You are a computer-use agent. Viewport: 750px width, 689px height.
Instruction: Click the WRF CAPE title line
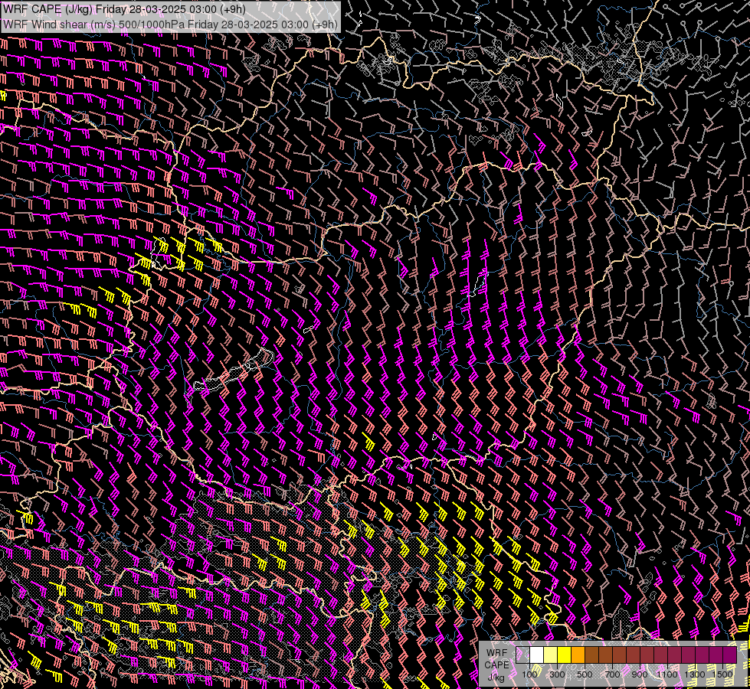124,9
